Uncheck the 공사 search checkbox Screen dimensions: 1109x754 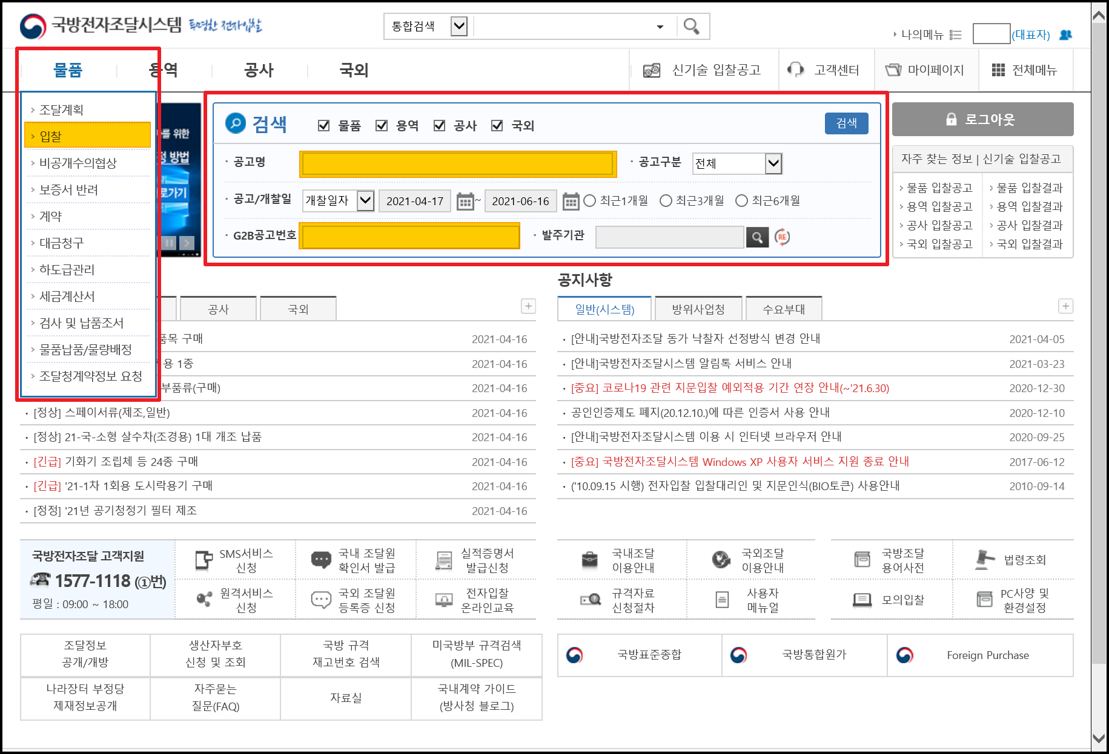coord(440,125)
